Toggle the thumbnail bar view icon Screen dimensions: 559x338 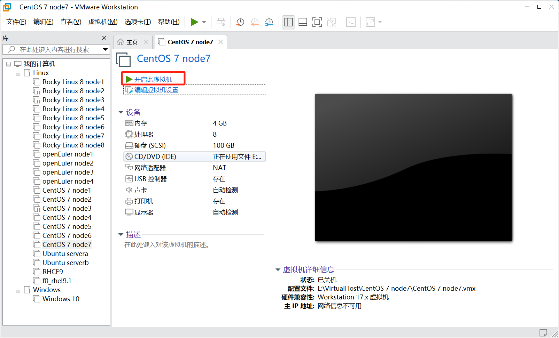pyautogui.click(x=303, y=22)
